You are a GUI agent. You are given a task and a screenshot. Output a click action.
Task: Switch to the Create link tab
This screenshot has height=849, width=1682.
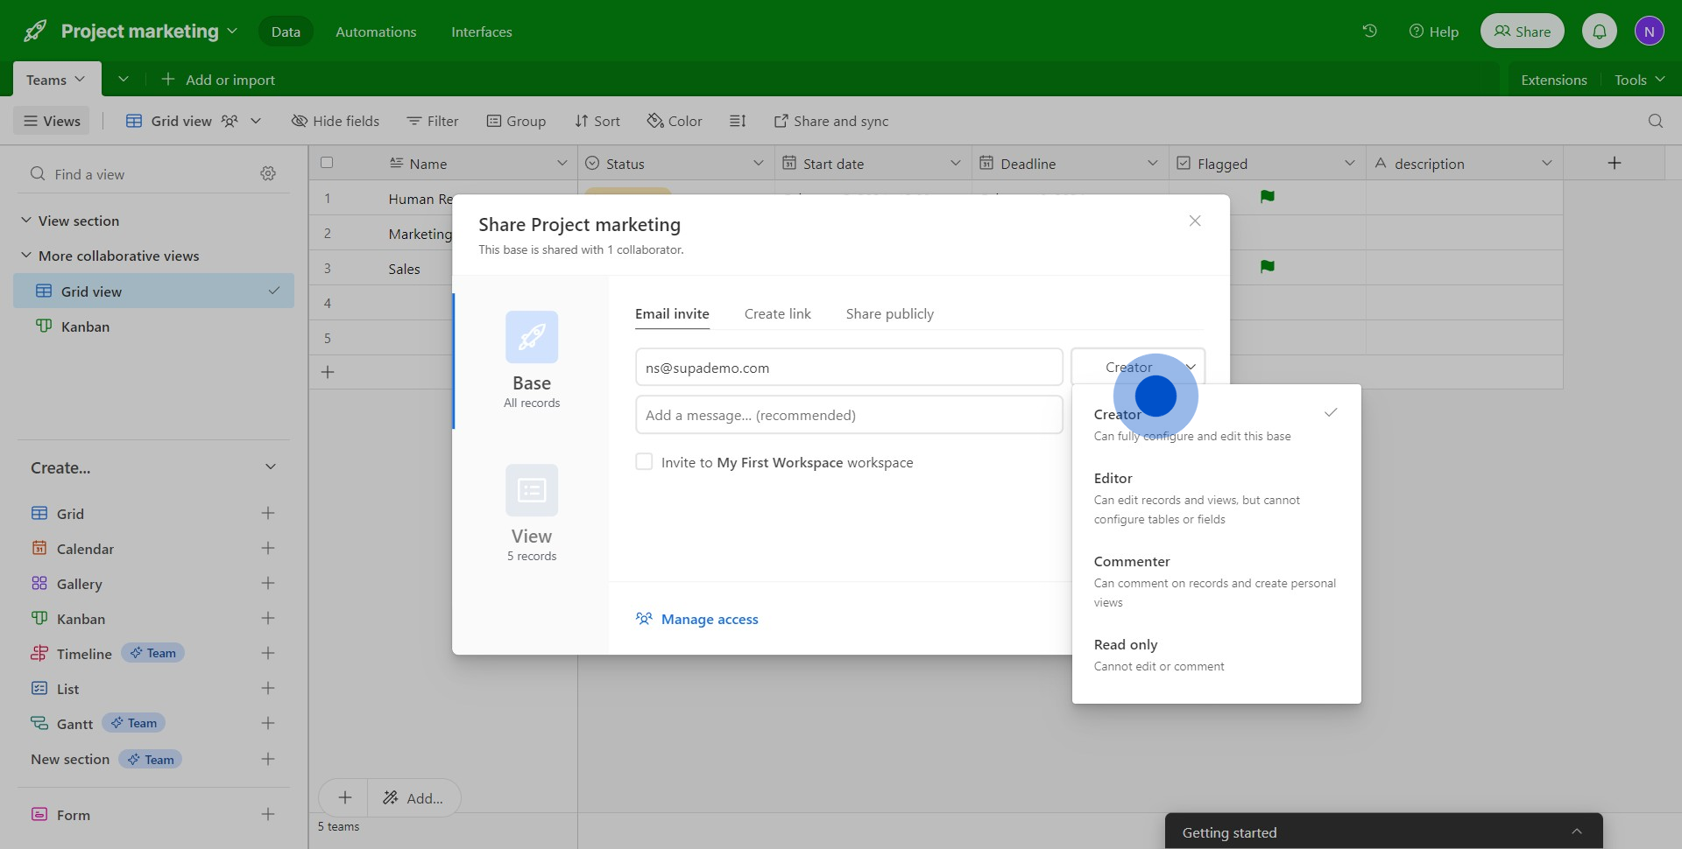click(777, 314)
